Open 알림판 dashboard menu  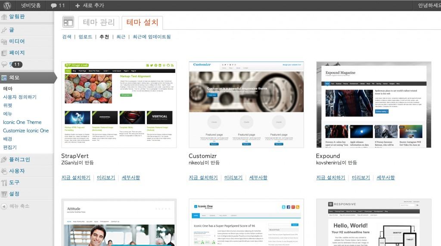tap(17, 17)
